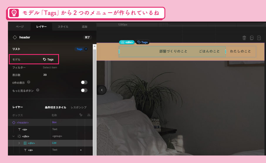
Task: Click the scrollbar up arrow in the panel
Action: pos(95,46)
